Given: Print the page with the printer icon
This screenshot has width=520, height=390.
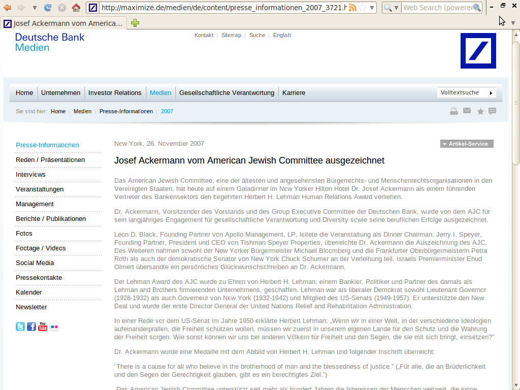Looking at the screenshot, I should (453, 111).
